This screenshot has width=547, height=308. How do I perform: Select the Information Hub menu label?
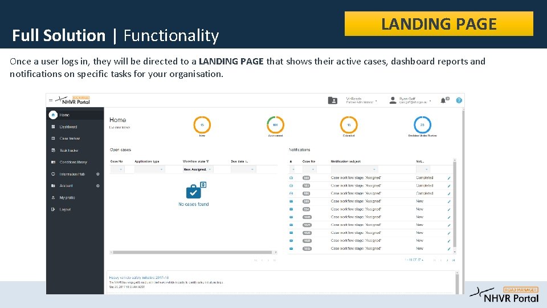point(72,174)
